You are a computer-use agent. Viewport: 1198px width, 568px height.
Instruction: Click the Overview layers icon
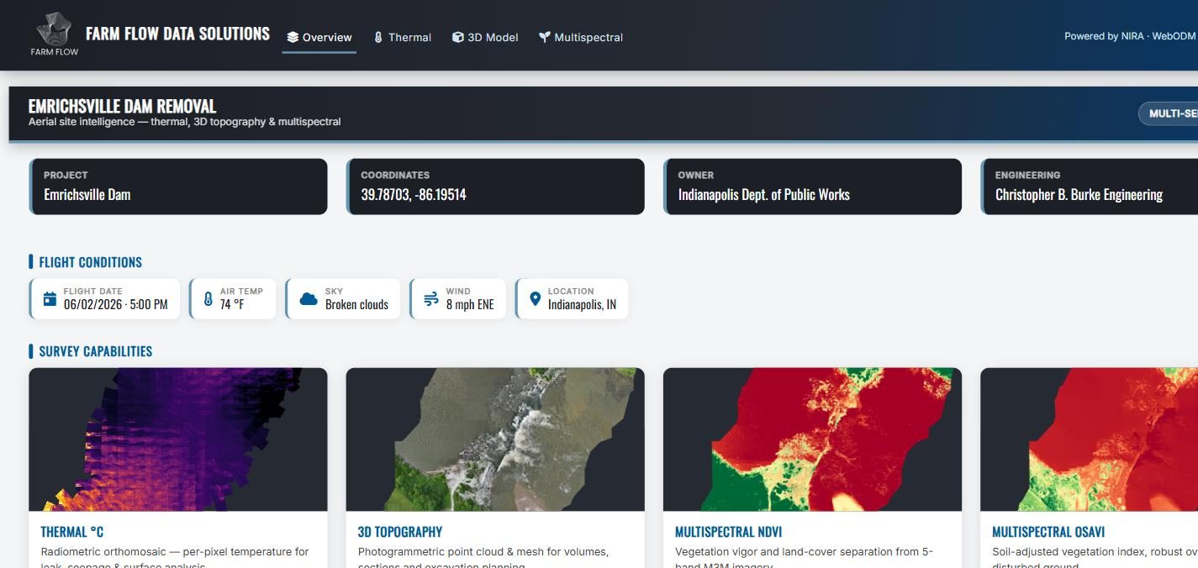pyautogui.click(x=293, y=37)
